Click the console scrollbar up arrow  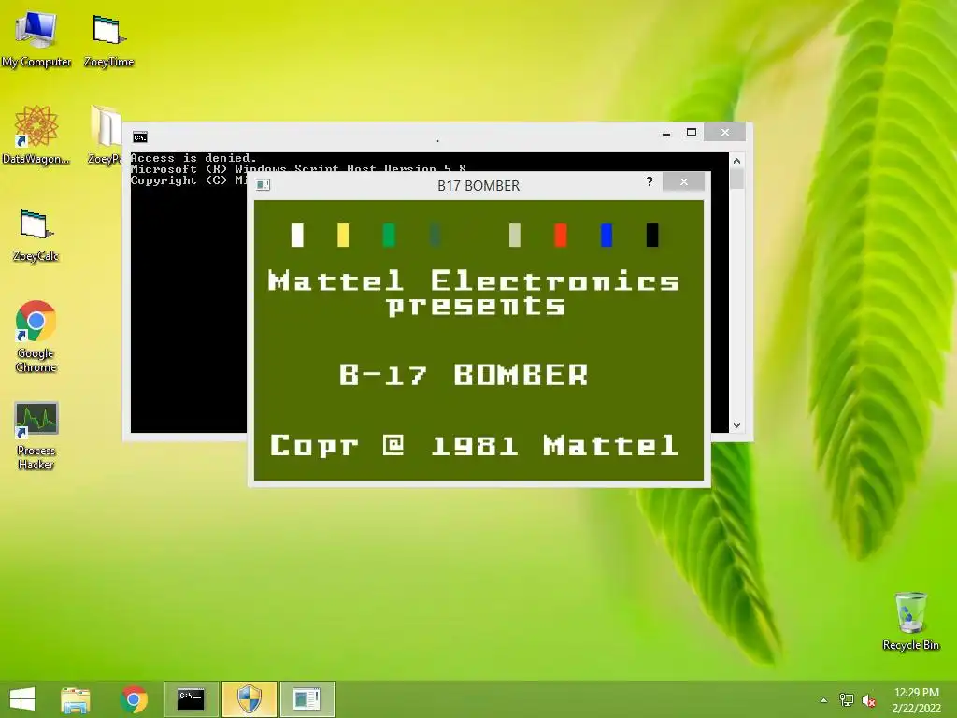pos(736,161)
